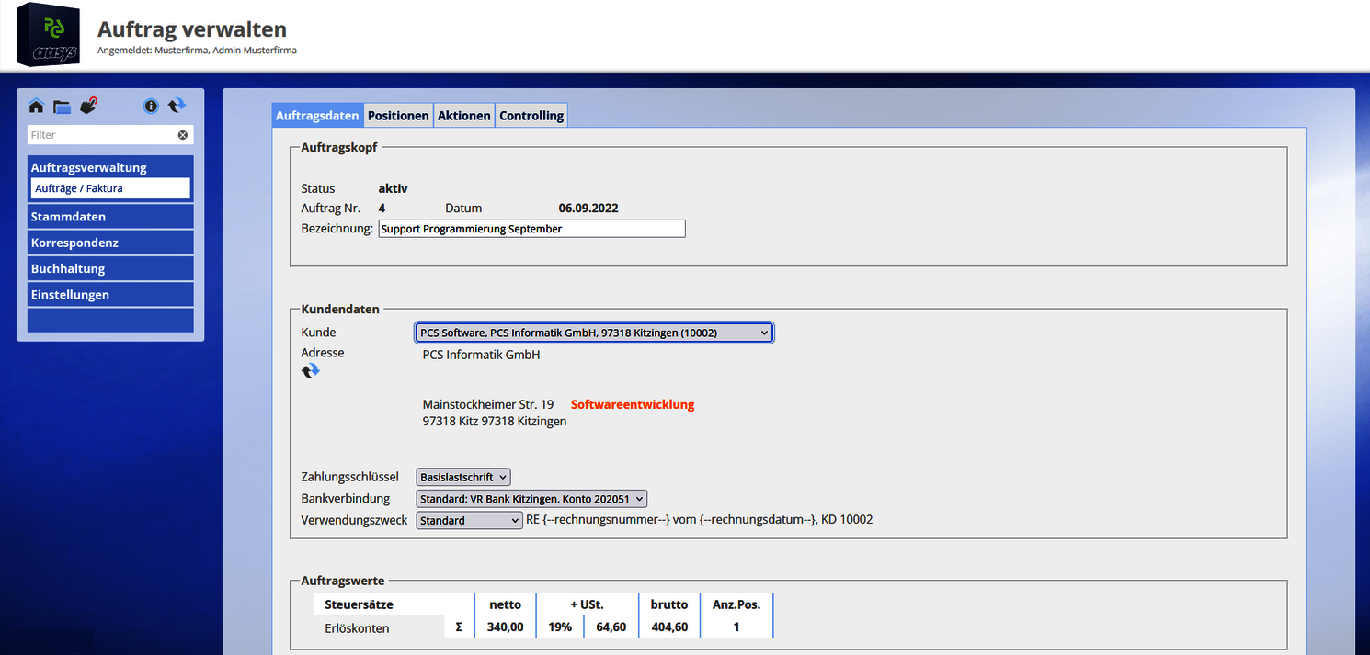The image size is (1370, 655).
Task: Click the status value 'aktiv'
Action: [x=393, y=188]
